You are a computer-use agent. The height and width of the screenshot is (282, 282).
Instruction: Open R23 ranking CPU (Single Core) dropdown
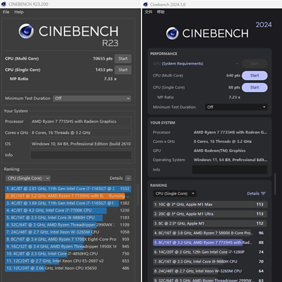[x=28, y=178]
